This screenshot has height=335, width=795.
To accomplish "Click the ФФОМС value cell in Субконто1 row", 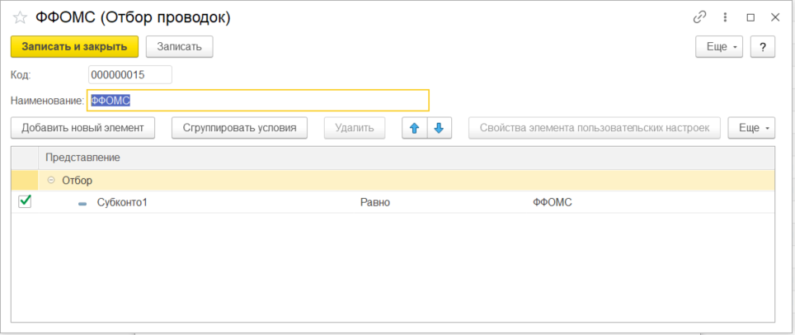I will coord(553,202).
